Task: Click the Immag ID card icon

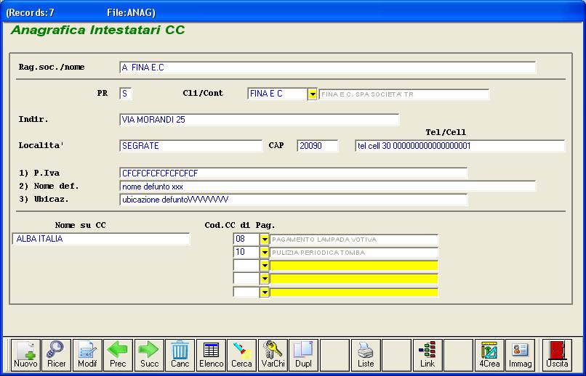Action: 521,355
